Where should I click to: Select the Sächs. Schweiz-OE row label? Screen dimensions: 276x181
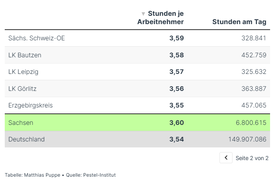click(36, 38)
